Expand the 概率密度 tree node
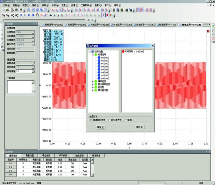215x185 pixels. pos(93,82)
